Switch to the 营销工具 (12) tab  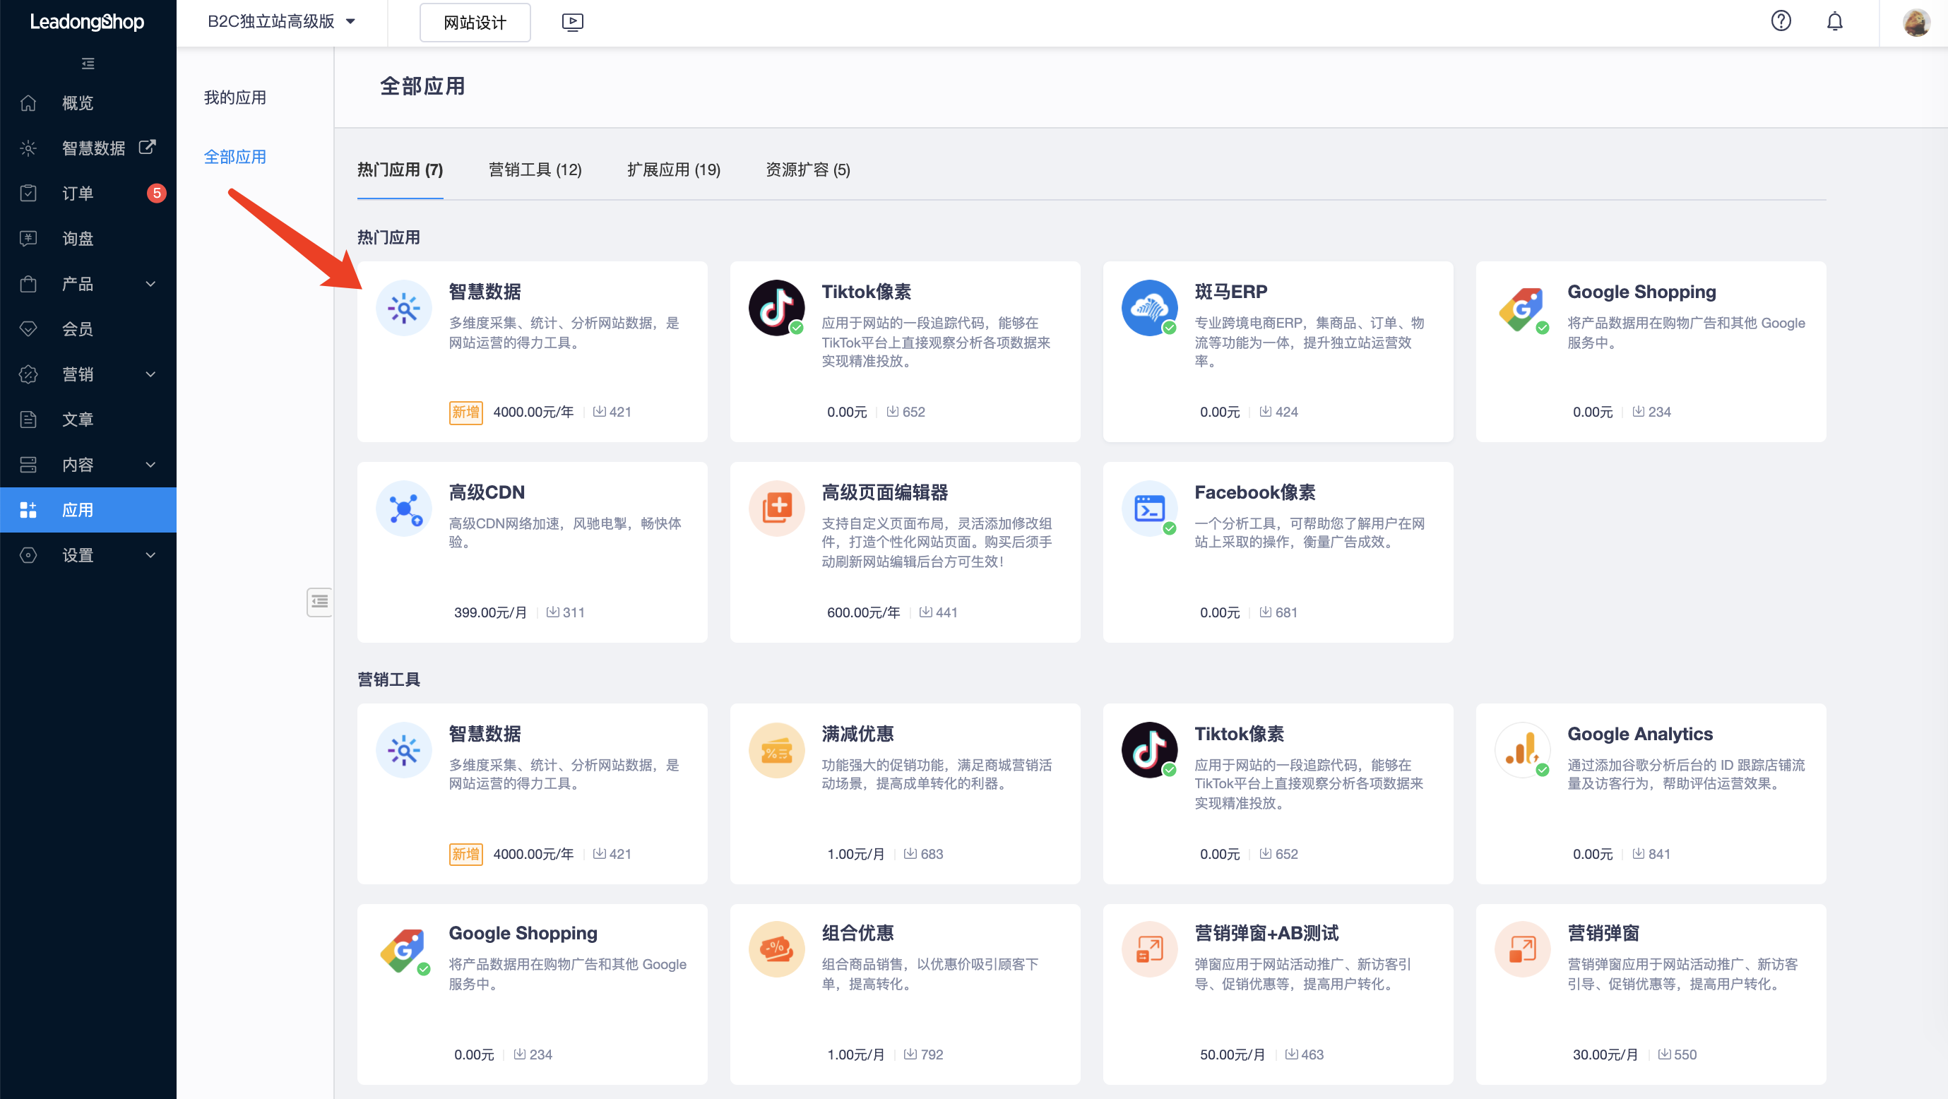point(535,170)
